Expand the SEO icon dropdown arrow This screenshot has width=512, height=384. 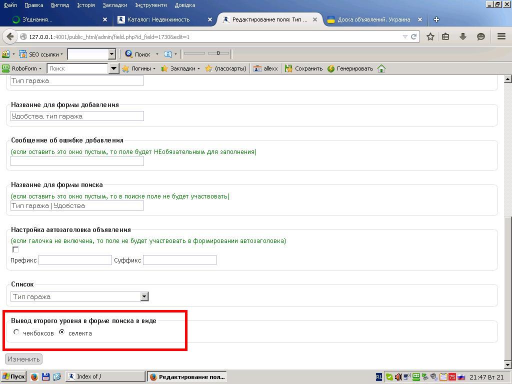pos(13,54)
